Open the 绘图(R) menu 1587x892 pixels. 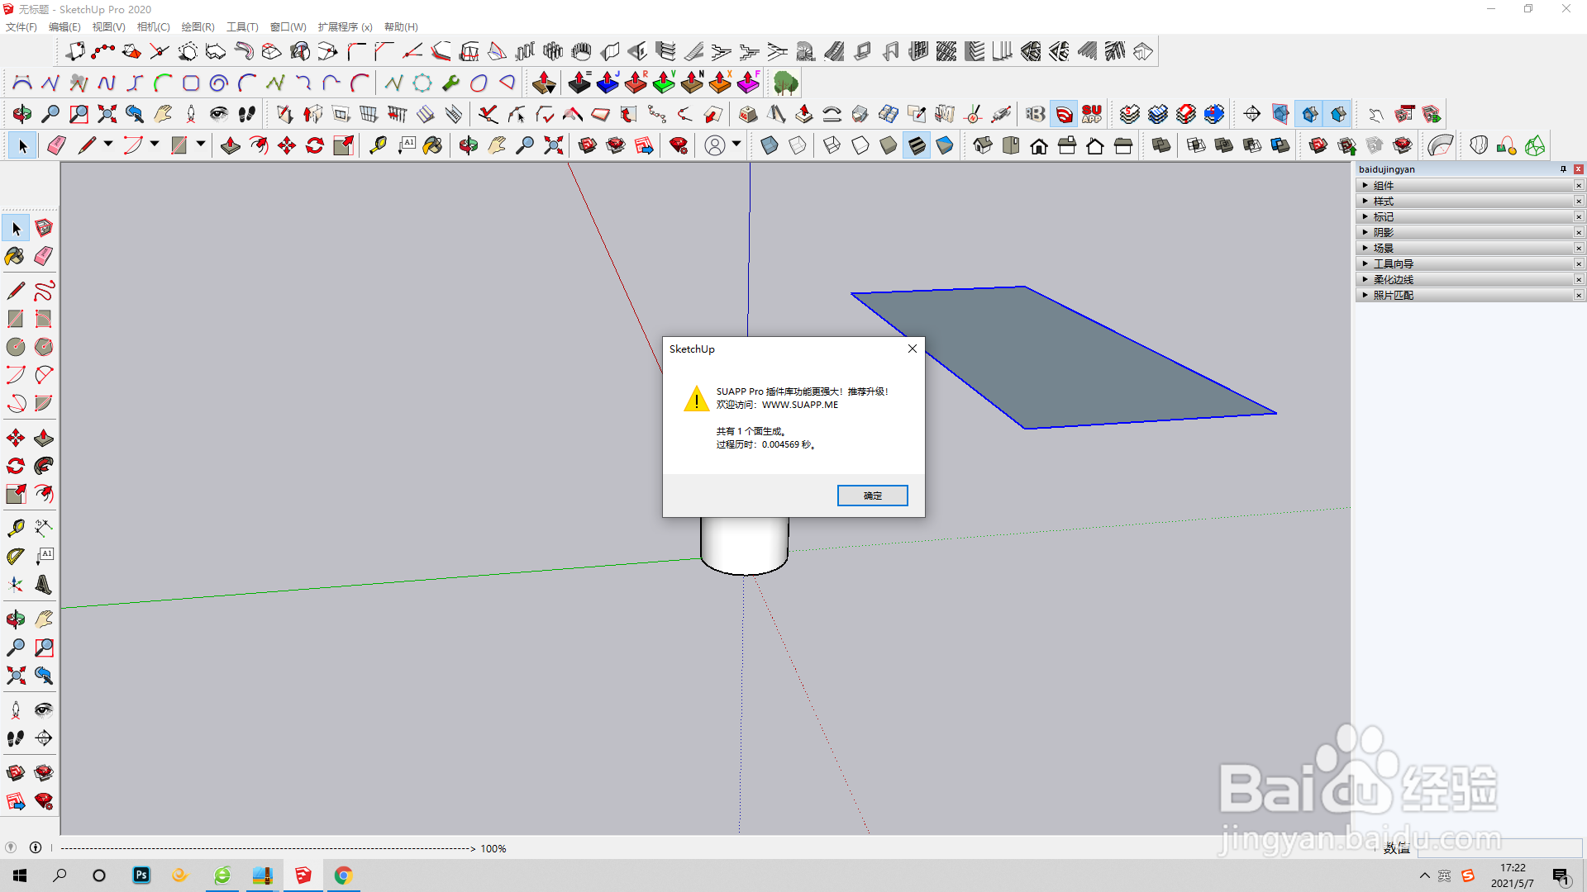coord(198,27)
